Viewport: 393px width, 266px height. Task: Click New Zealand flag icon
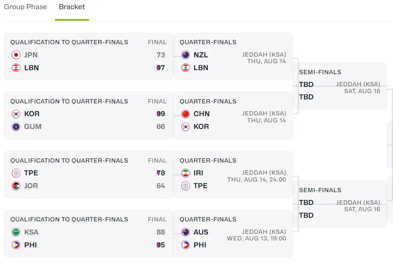(x=185, y=55)
